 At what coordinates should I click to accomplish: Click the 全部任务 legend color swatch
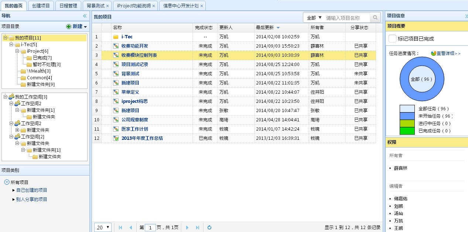pyautogui.click(x=407, y=109)
